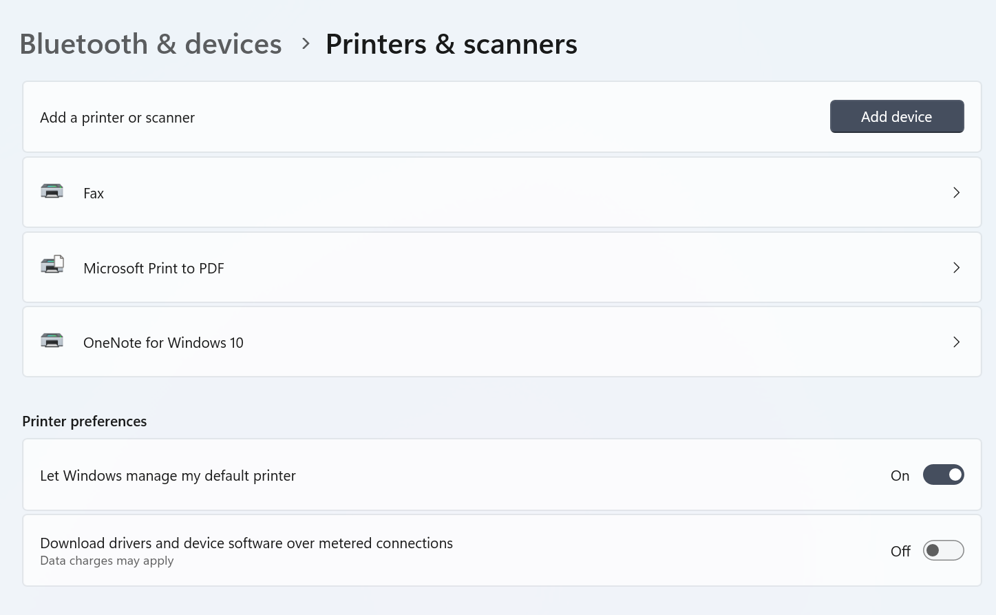This screenshot has width=996, height=615.
Task: Turn off Windows default printer management toggle
Action: [943, 475]
